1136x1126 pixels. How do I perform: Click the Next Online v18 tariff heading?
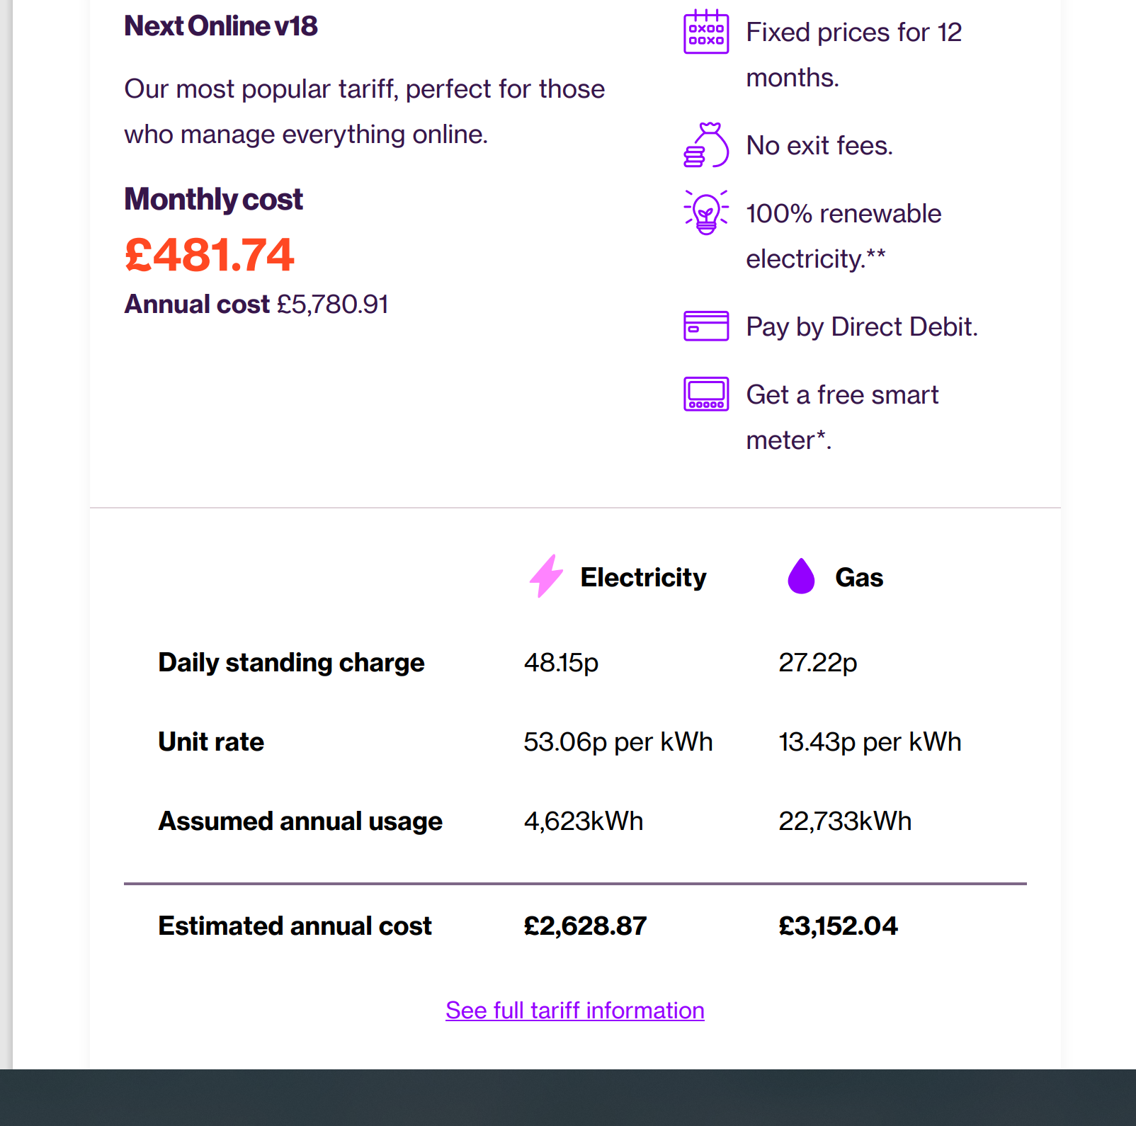pyautogui.click(x=220, y=26)
